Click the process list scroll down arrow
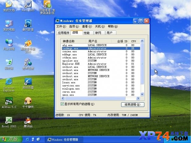Screen dimensions: 191x143 [x=142, y=94]
